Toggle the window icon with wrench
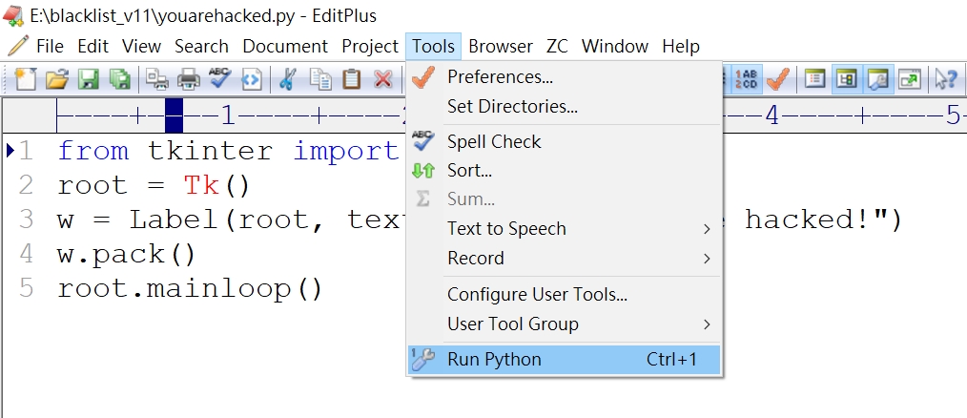The width and height of the screenshot is (967, 418). tap(878, 79)
